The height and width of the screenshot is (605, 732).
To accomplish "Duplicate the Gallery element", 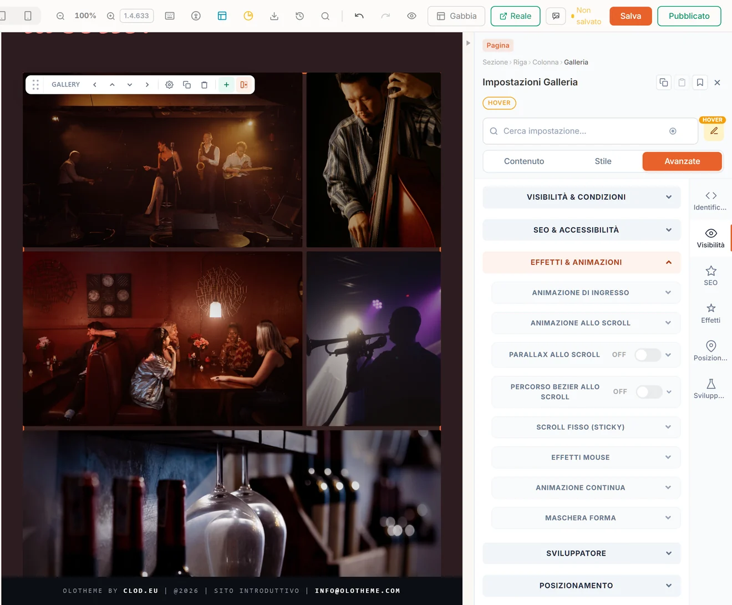I will [x=187, y=85].
